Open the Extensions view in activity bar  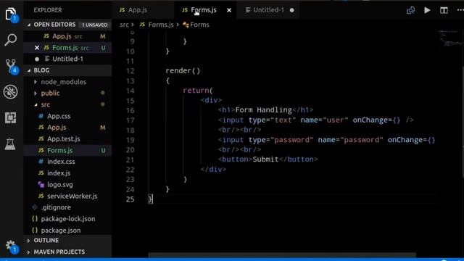[11, 117]
